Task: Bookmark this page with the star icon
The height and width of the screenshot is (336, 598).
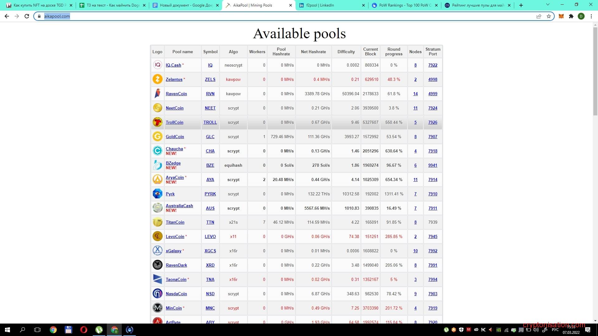Action: 549,16
